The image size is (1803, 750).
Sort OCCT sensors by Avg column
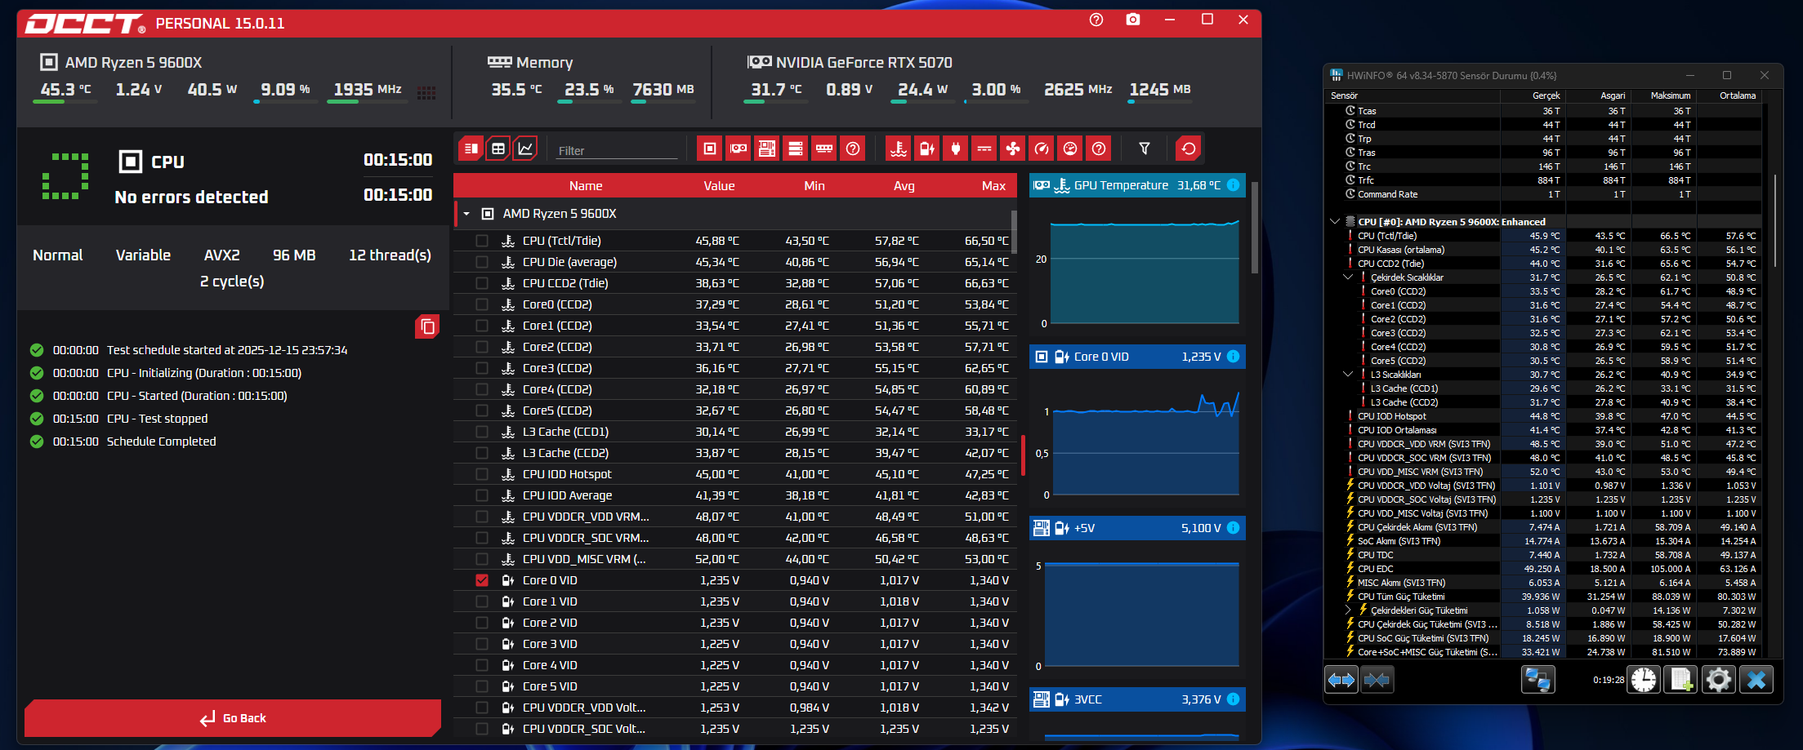904,186
